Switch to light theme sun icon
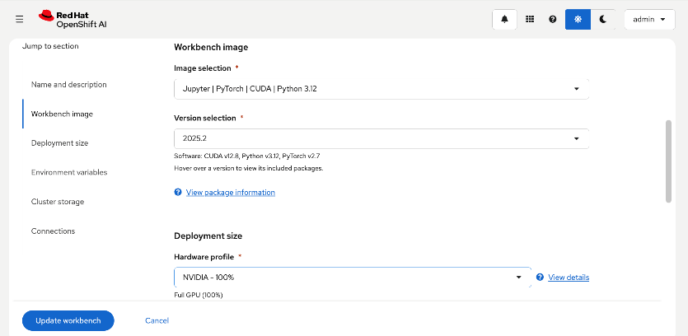 pyautogui.click(x=578, y=19)
